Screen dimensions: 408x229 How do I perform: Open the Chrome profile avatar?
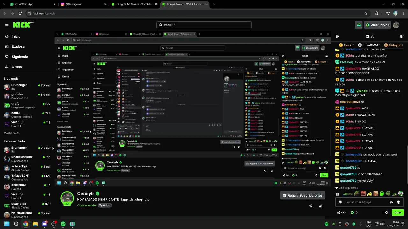click(396, 13)
